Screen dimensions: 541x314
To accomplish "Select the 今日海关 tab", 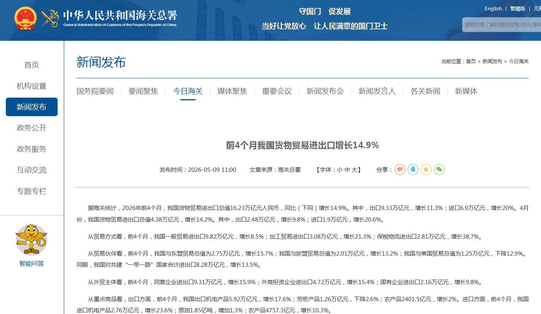I will (188, 91).
